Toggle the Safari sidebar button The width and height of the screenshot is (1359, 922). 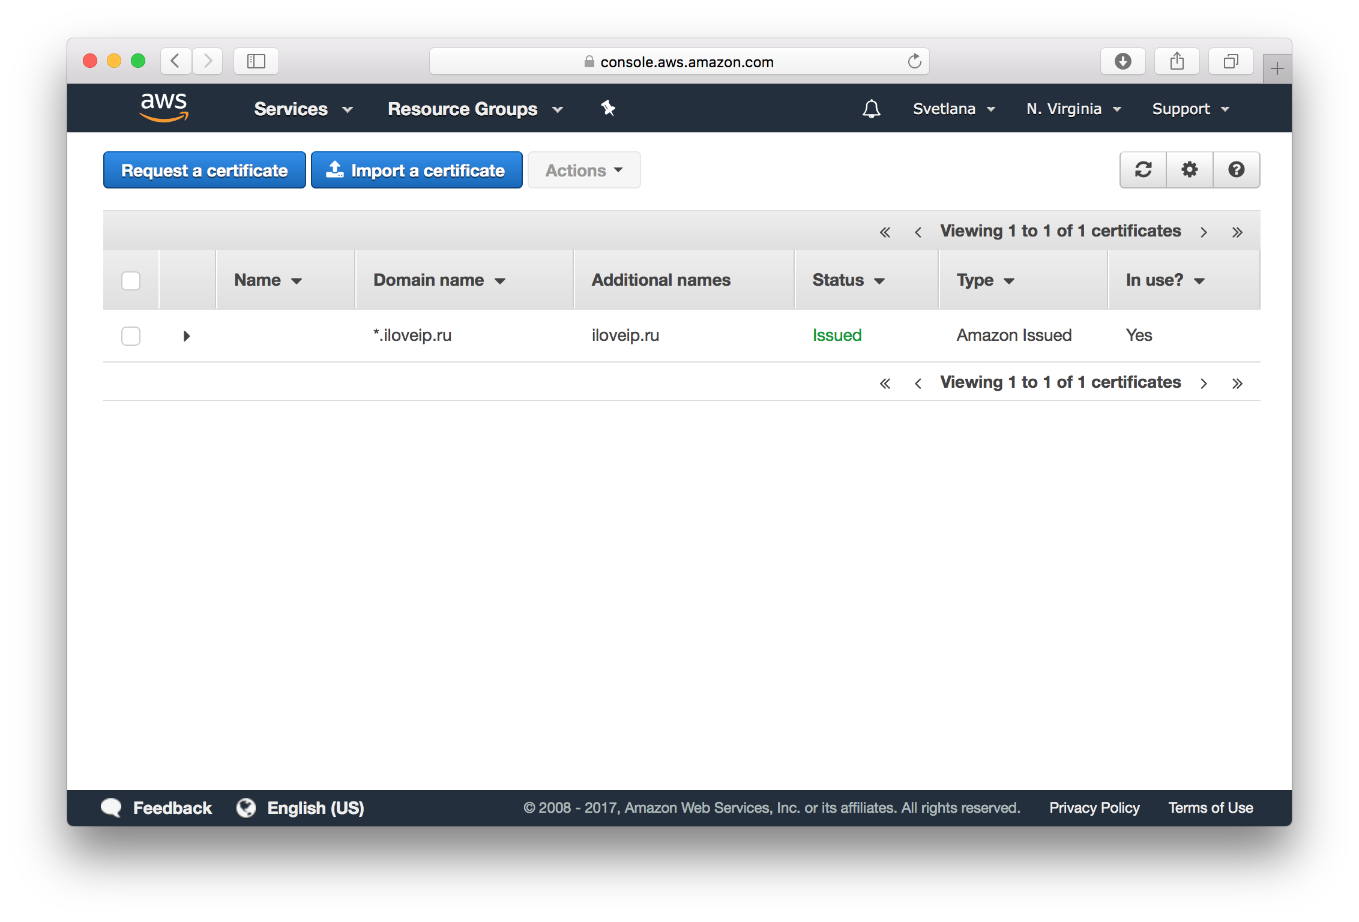click(x=256, y=61)
